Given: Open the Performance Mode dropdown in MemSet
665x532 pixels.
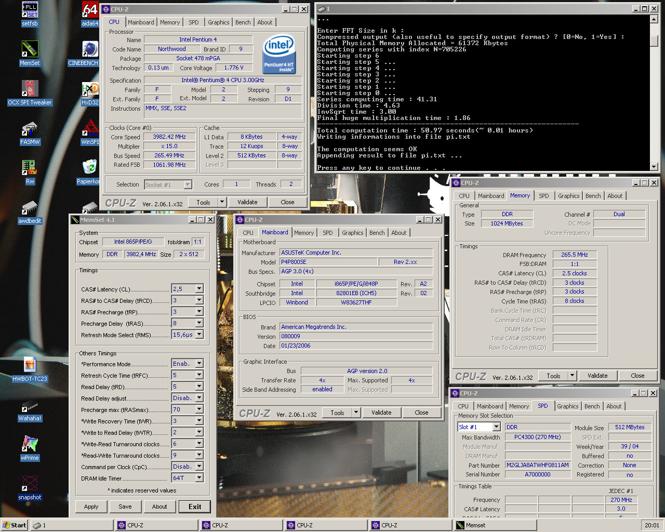Looking at the screenshot, I should pyautogui.click(x=199, y=364).
